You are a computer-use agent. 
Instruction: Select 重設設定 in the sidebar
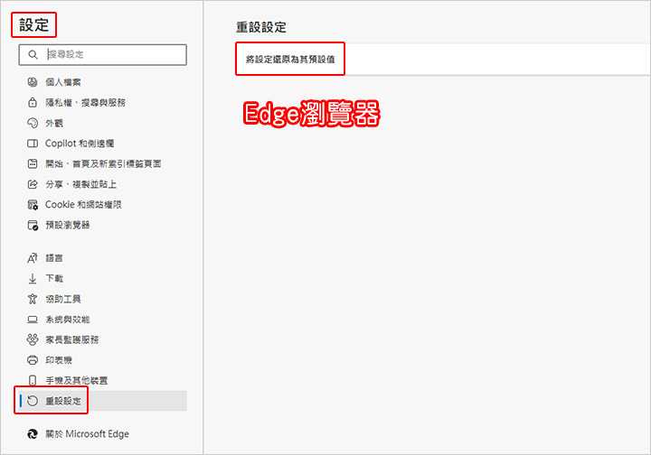pyautogui.click(x=102, y=401)
